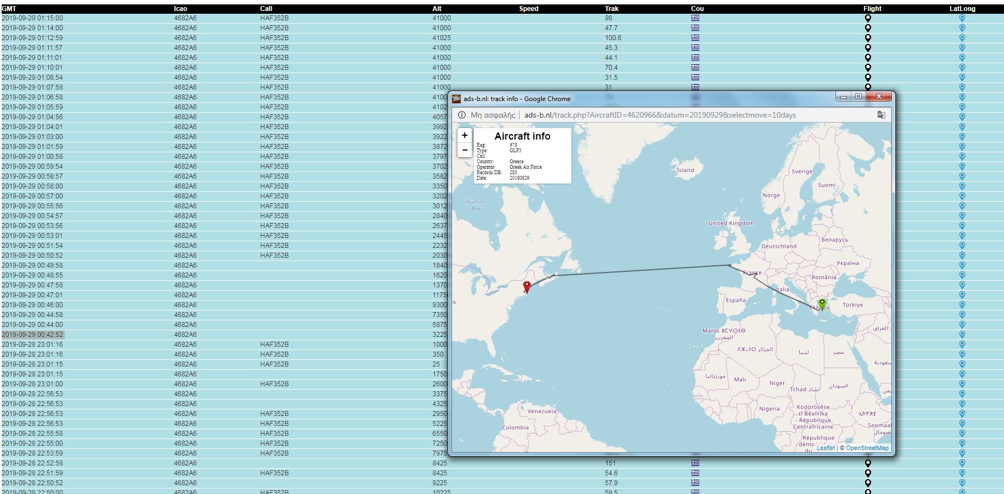1004x494 pixels.
Task: Click the Flight pin for row 01:14:00
Action: [x=868, y=28]
